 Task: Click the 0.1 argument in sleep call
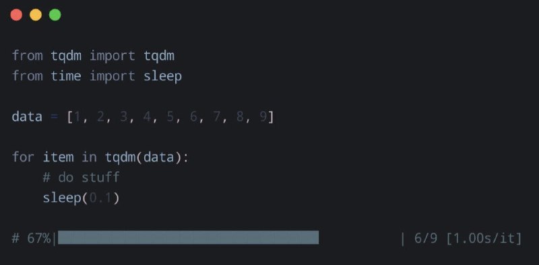100,198
